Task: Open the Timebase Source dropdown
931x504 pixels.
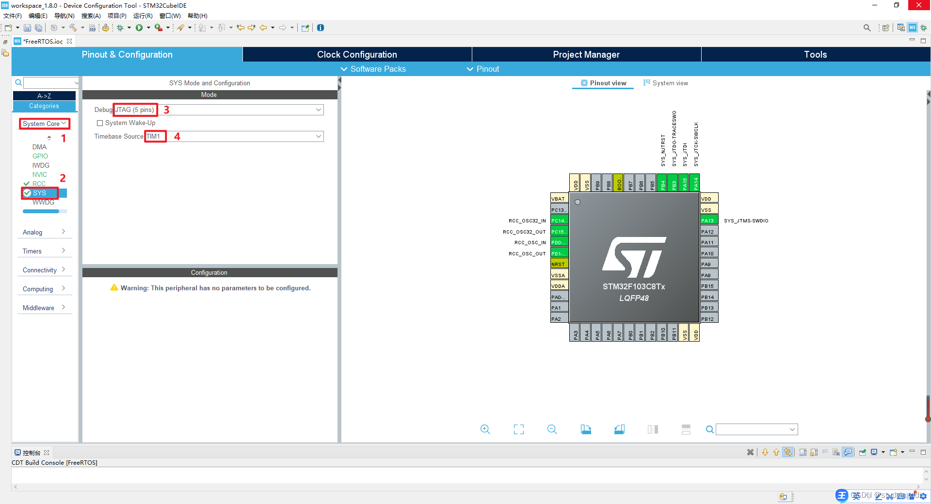Action: [x=319, y=136]
